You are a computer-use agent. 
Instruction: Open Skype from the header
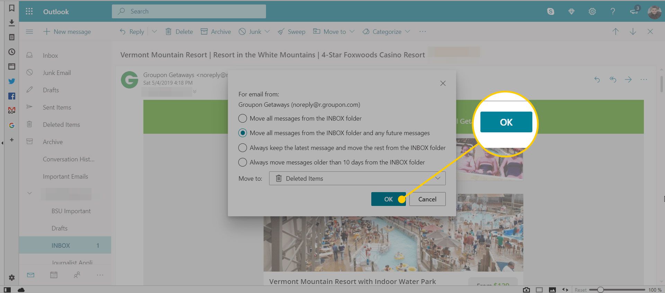[550, 11]
